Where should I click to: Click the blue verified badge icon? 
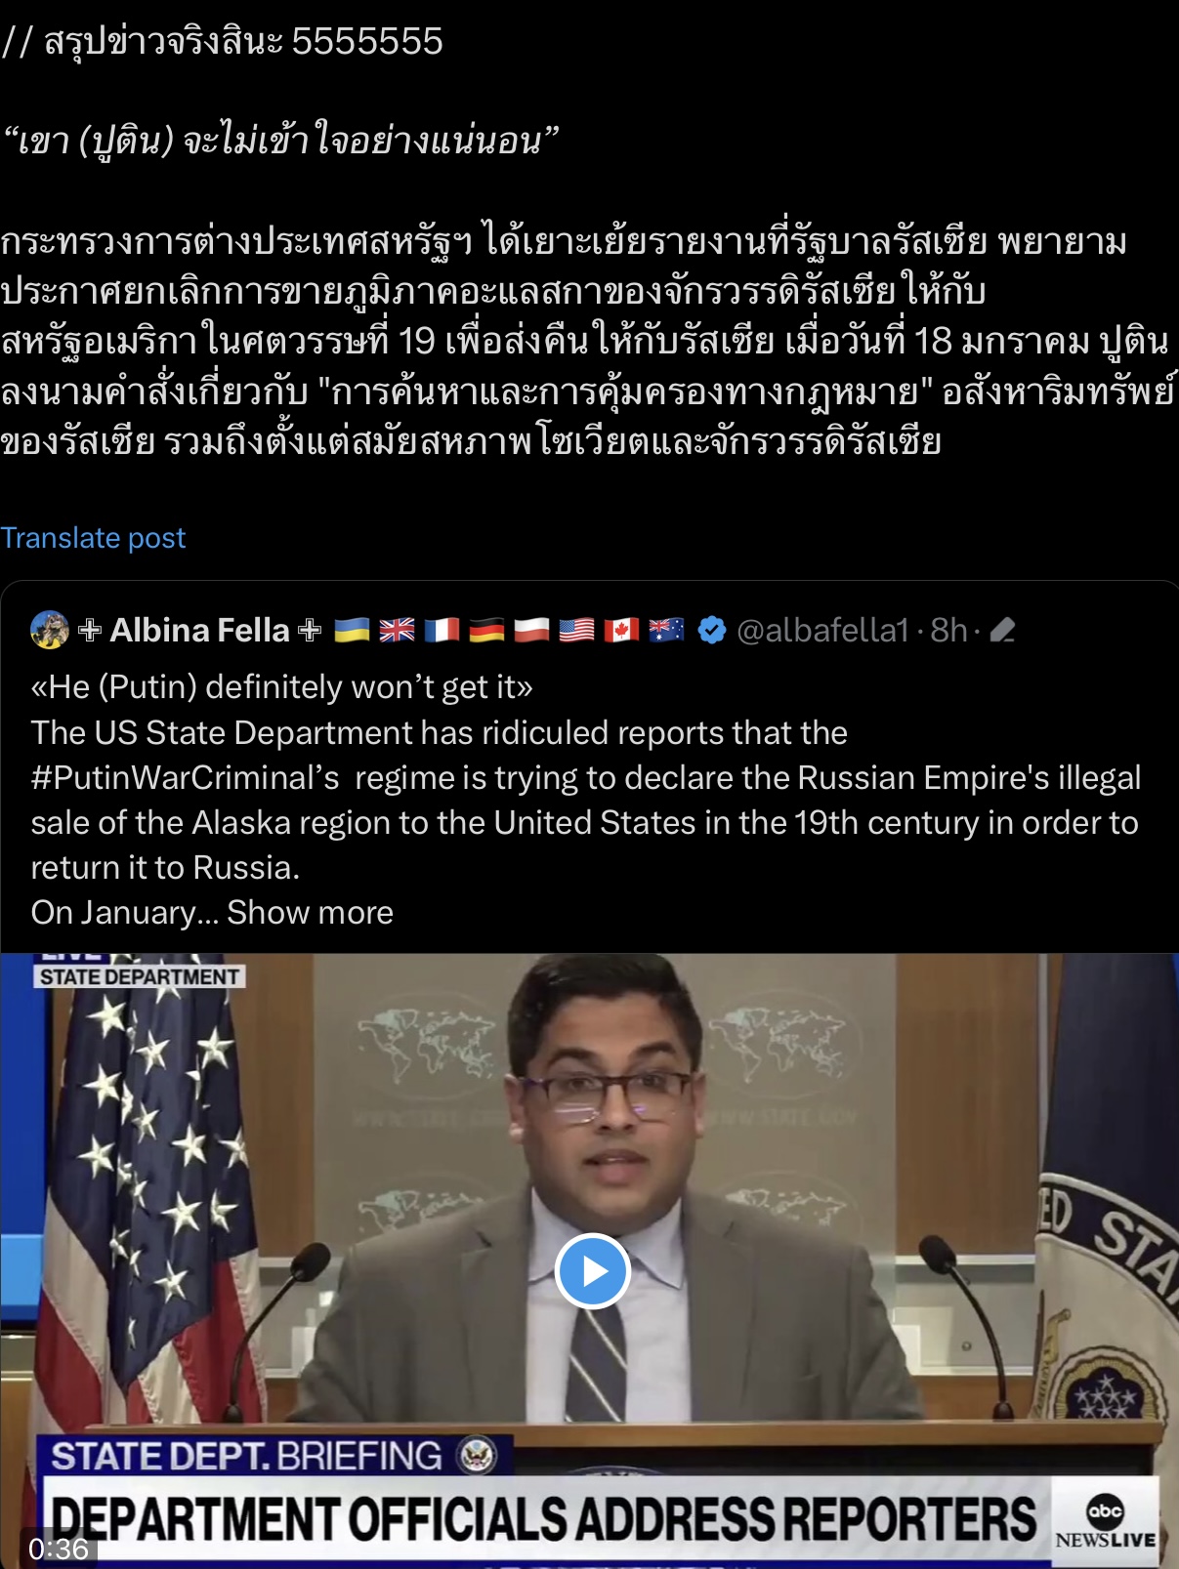coord(712,631)
